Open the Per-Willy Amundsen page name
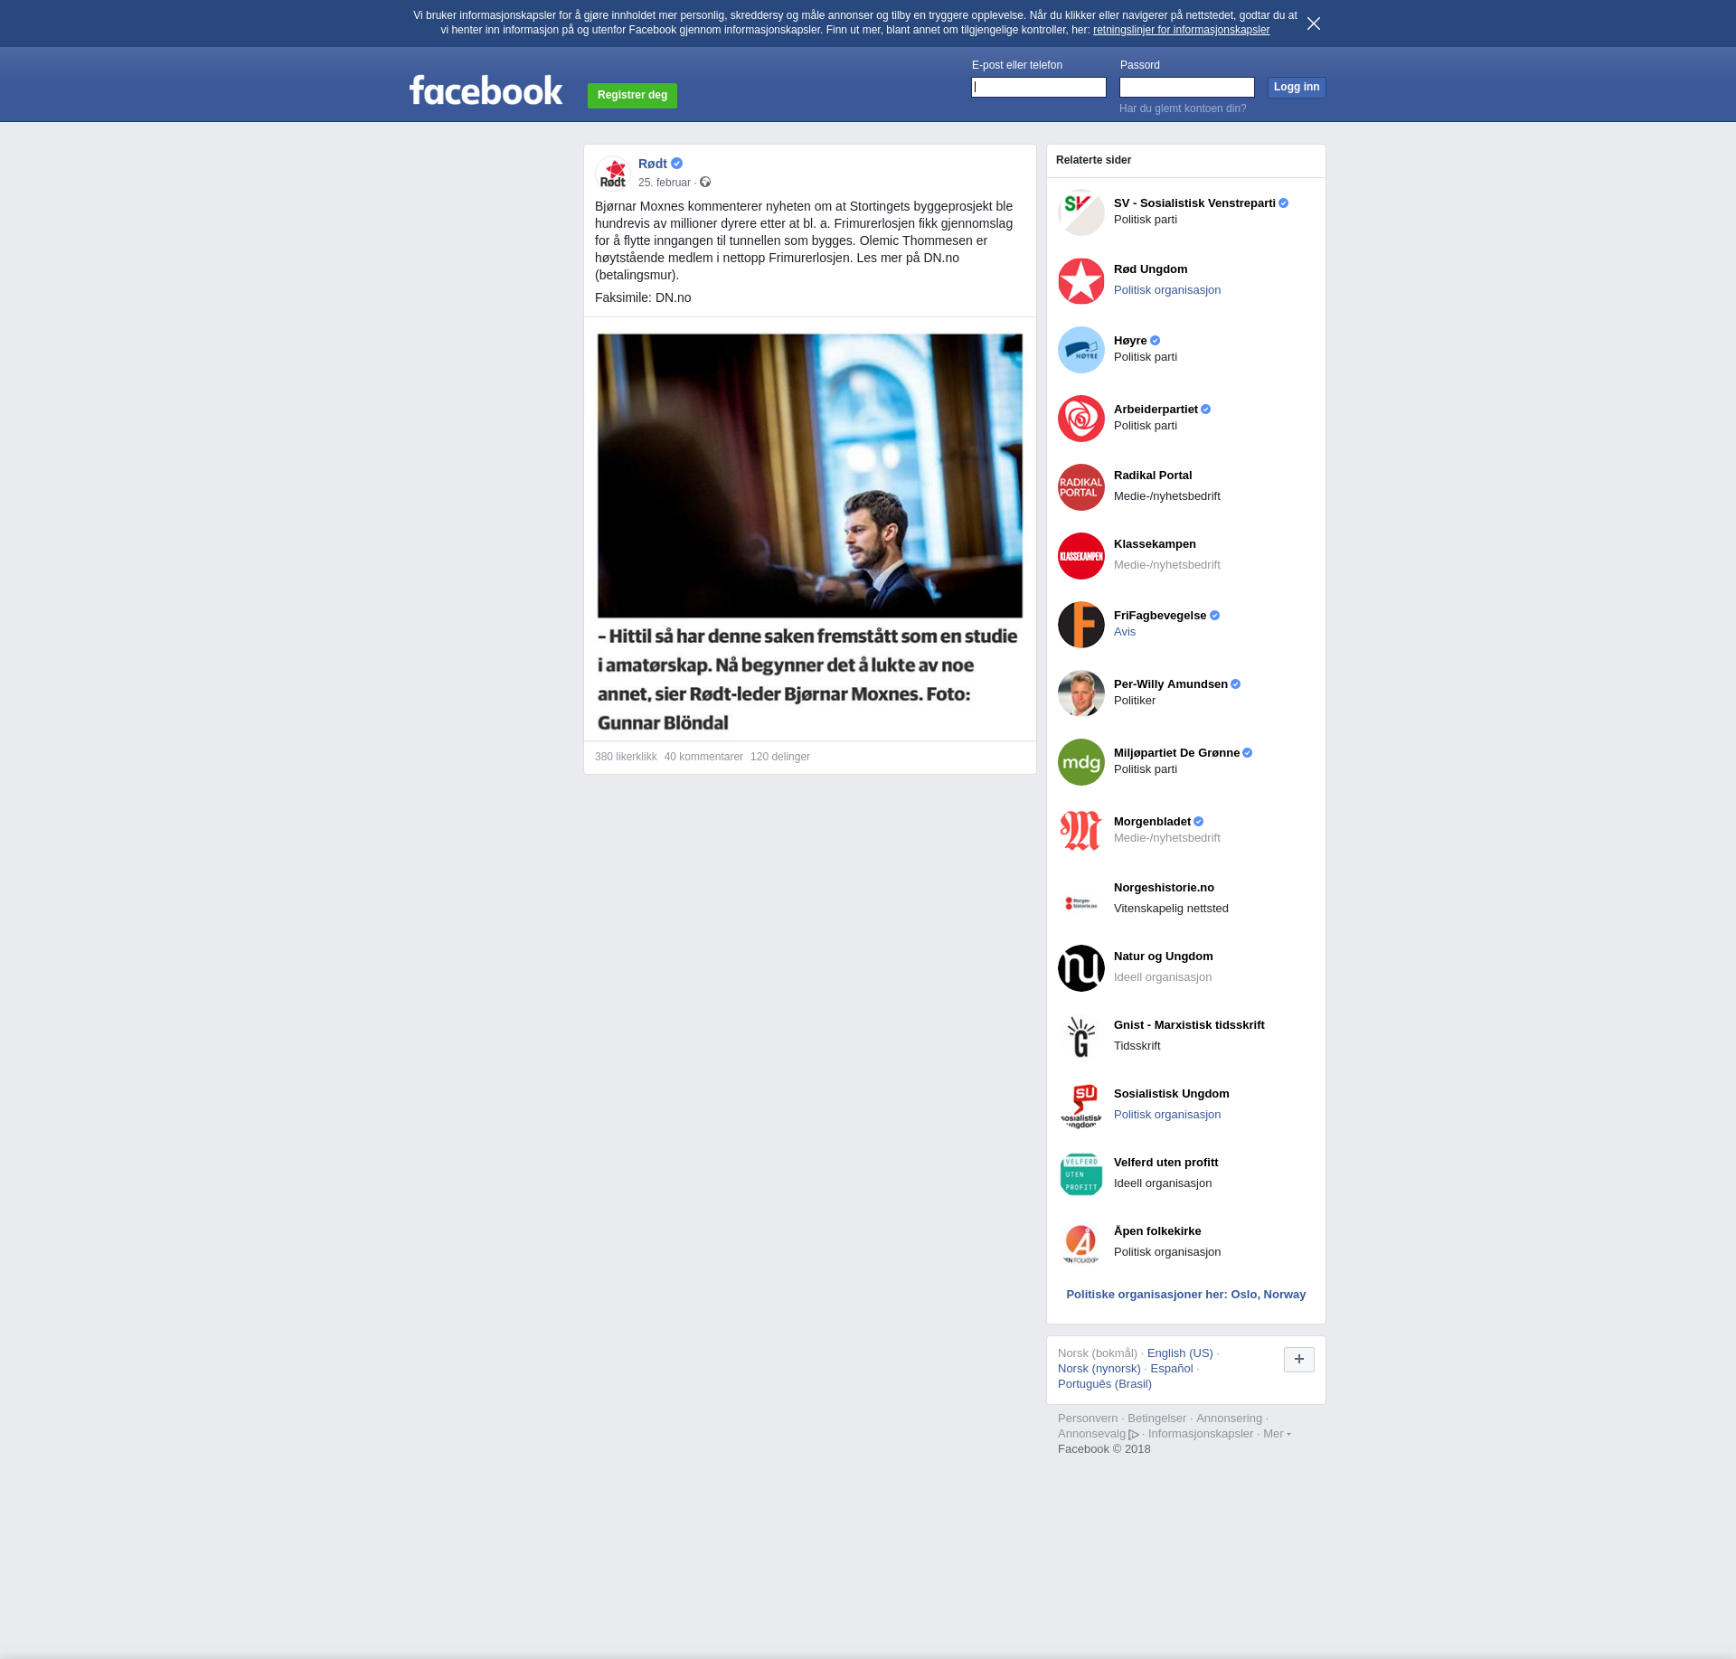This screenshot has width=1736, height=1659. (1171, 684)
